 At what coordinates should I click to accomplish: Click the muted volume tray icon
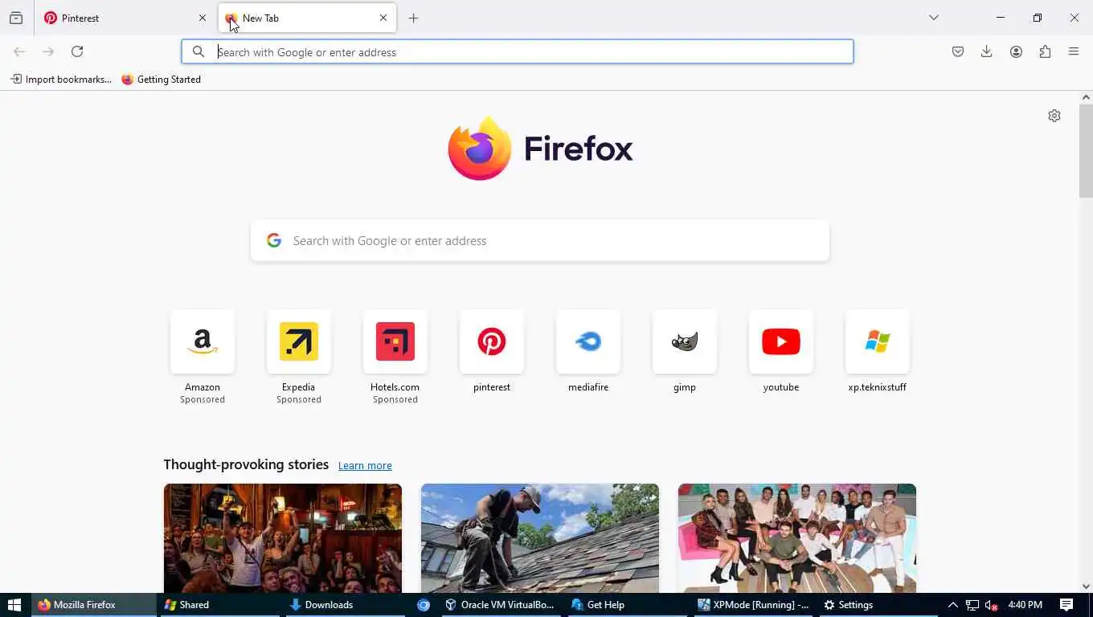click(992, 605)
